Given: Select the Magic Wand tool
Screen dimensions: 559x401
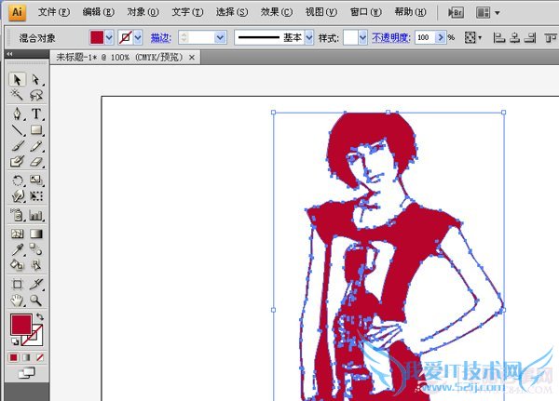Looking at the screenshot, I should 17,96.
